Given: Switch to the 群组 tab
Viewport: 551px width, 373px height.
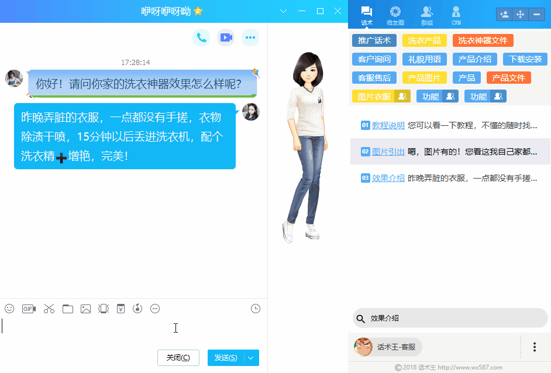Looking at the screenshot, I should pyautogui.click(x=426, y=16).
